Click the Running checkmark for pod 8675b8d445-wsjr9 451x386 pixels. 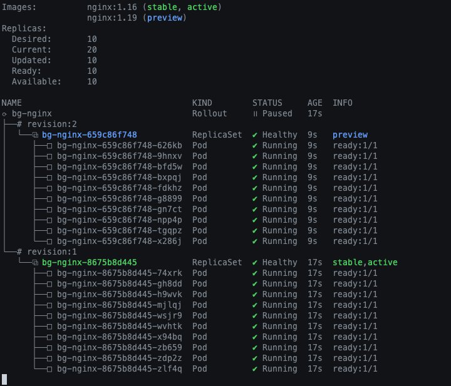pyautogui.click(x=255, y=316)
